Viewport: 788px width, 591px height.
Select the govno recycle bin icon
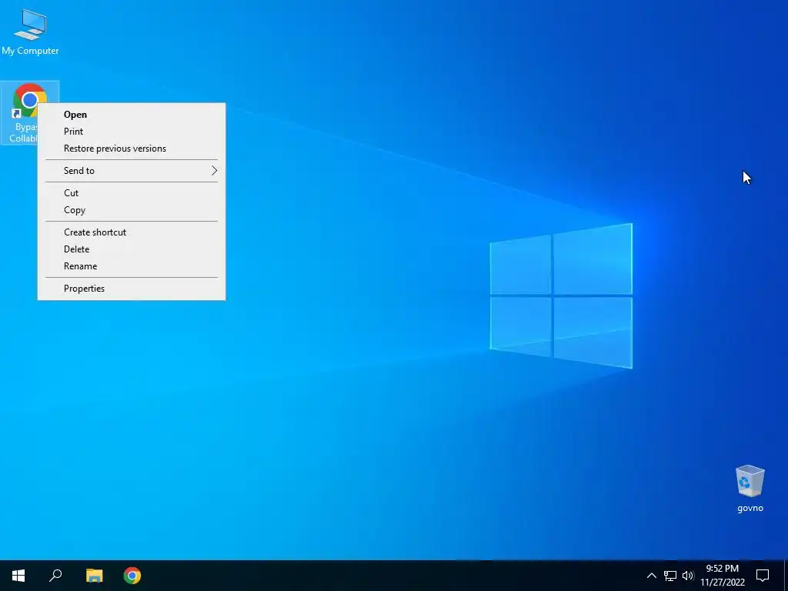pyautogui.click(x=750, y=489)
